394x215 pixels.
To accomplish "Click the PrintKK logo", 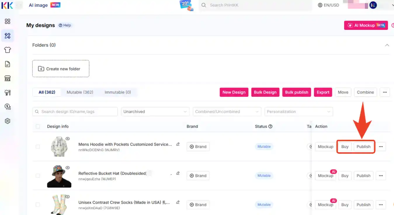I will [x=7, y=5].
